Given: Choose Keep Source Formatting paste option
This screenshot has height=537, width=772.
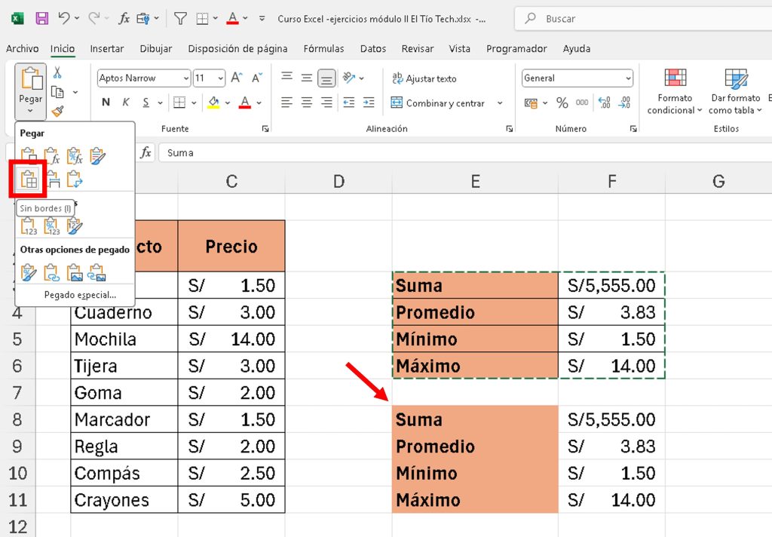Looking at the screenshot, I should 97,155.
